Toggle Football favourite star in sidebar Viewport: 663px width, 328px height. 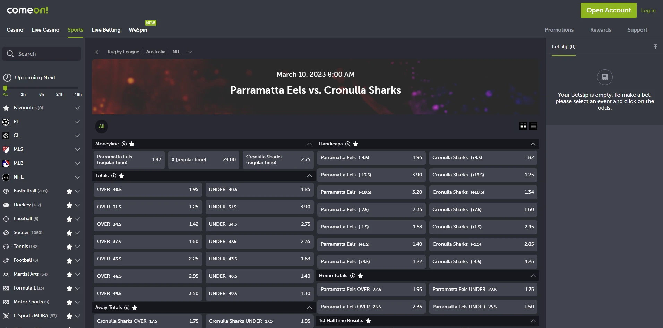(69, 261)
